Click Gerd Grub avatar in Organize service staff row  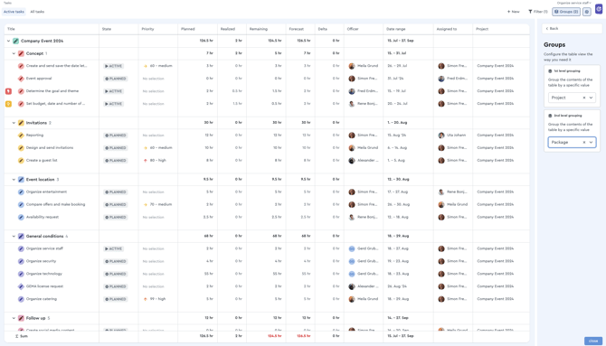tap(352, 248)
